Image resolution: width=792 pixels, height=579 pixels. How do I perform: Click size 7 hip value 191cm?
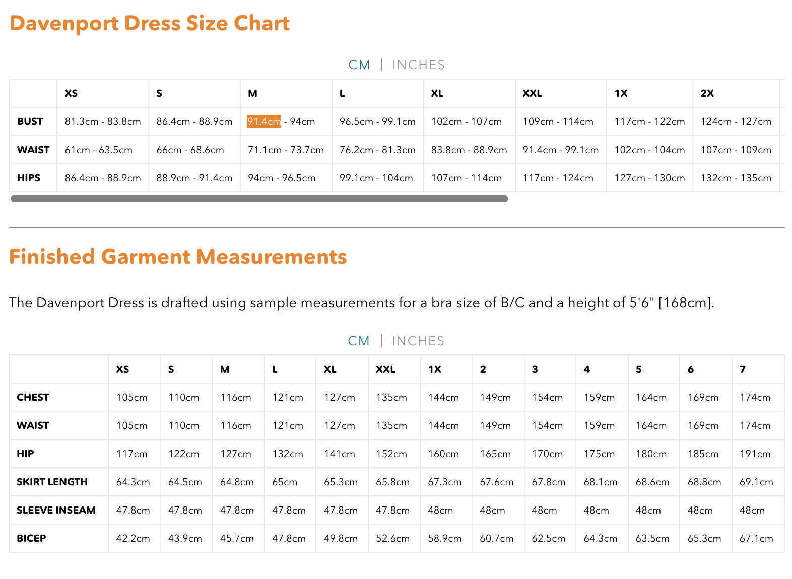tap(755, 454)
